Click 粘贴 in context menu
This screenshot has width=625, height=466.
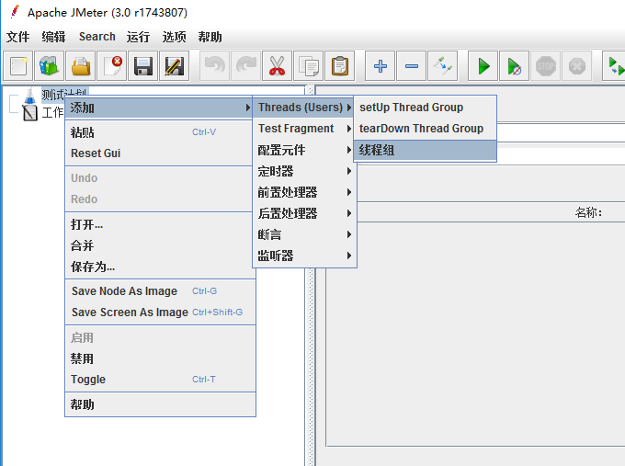pos(159,132)
